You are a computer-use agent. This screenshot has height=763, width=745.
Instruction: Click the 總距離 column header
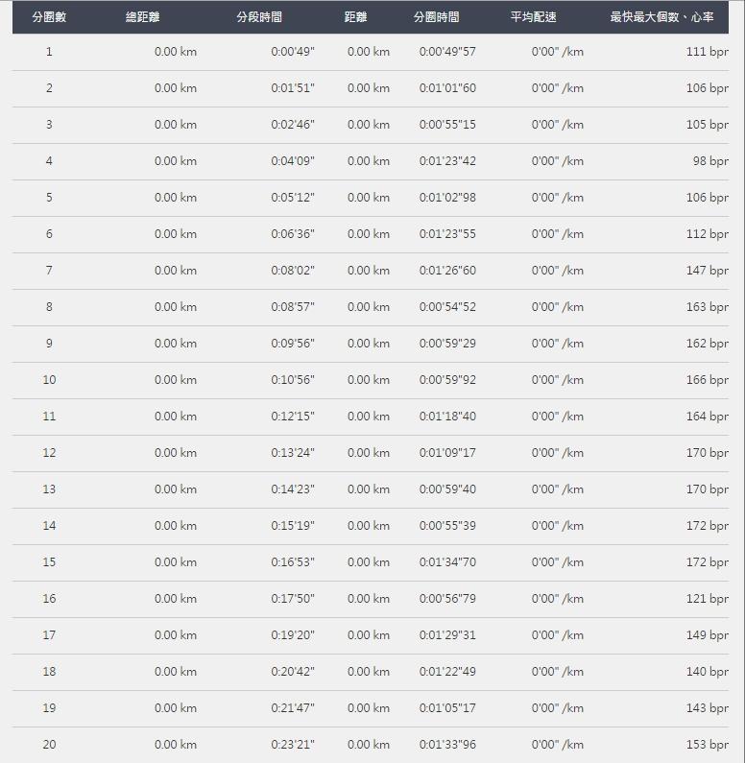[142, 17]
